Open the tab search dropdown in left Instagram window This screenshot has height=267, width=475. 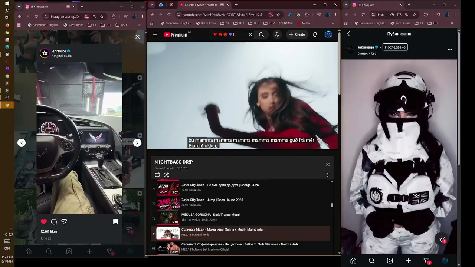tap(19, 6)
